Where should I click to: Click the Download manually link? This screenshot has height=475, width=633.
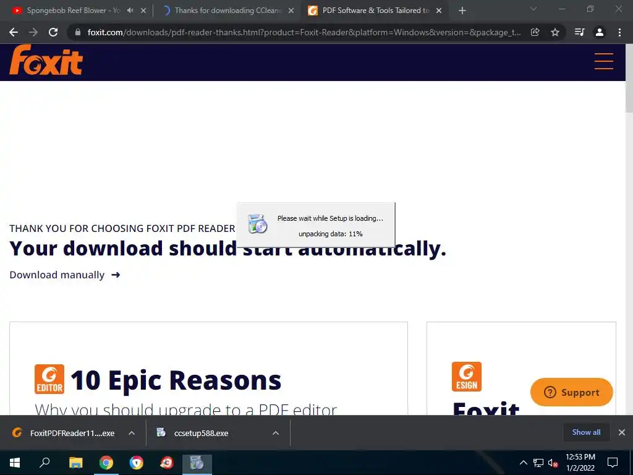[64, 275]
